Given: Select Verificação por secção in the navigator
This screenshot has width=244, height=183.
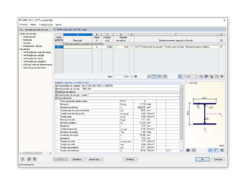Looking at the screenshot, I should pyautogui.click(x=34, y=56).
